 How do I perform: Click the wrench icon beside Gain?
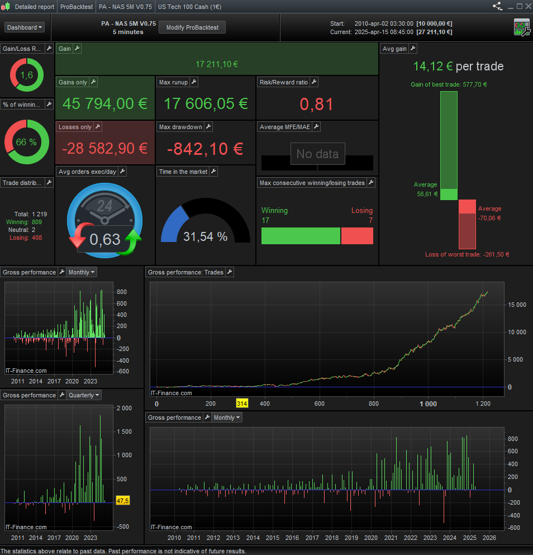77,49
